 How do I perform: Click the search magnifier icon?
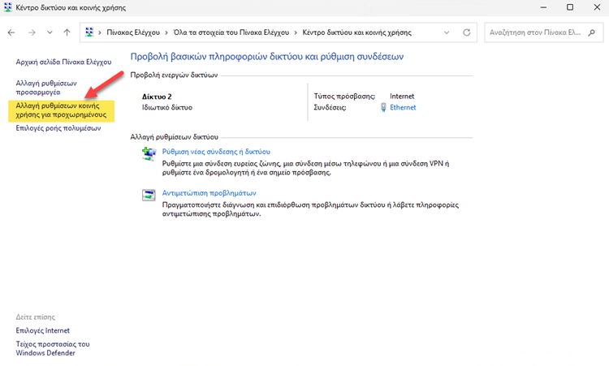pyautogui.click(x=591, y=32)
